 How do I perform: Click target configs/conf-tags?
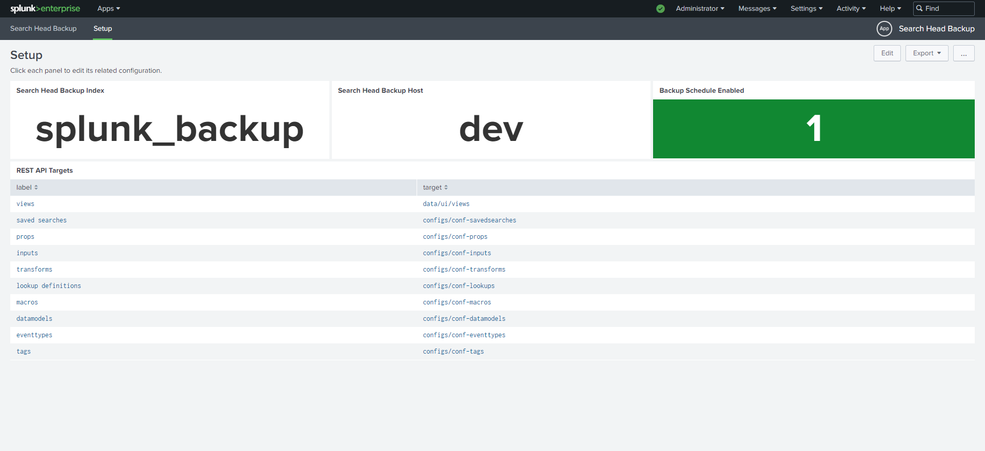453,352
